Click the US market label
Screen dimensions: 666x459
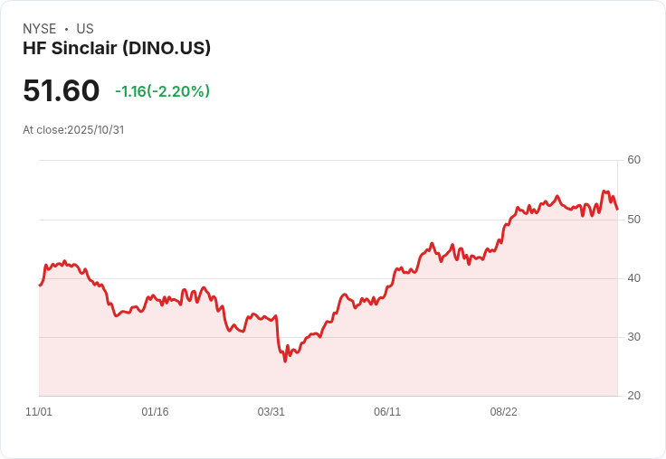[85, 29]
